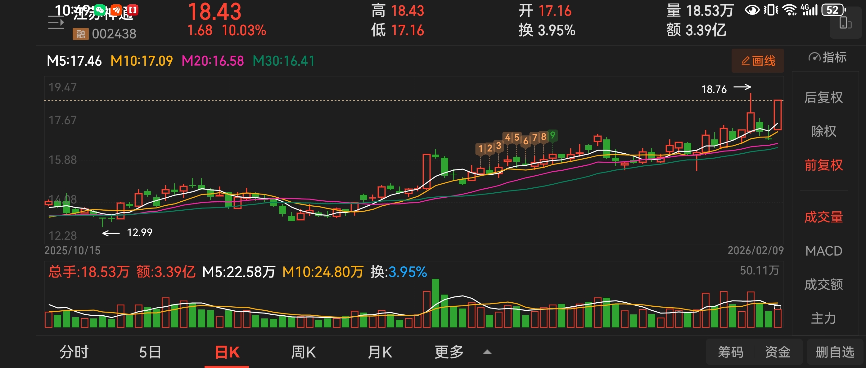Select 后复权 backward adjustment mode
Screen dimensions: 866x368
click(x=823, y=98)
